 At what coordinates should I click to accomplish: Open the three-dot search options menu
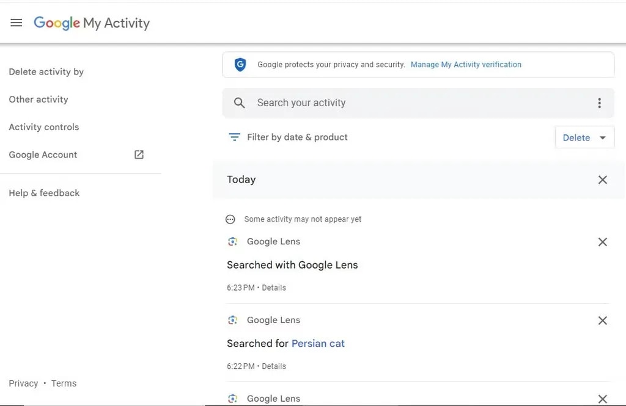point(599,103)
